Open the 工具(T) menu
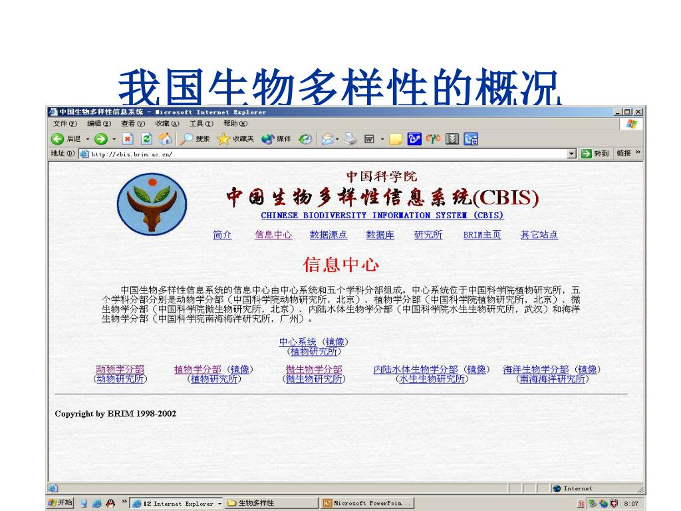681x511 pixels. point(202,124)
